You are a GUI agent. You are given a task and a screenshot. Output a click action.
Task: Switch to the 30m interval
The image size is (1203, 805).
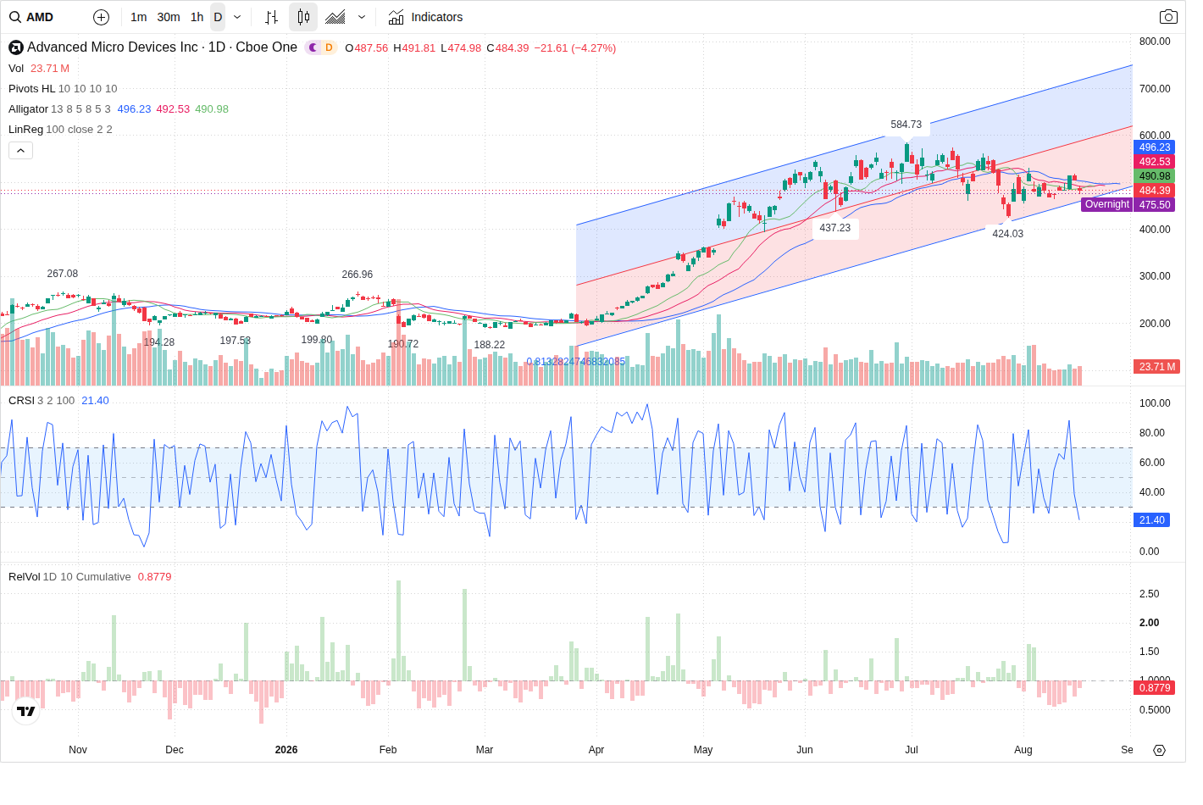pos(169,17)
